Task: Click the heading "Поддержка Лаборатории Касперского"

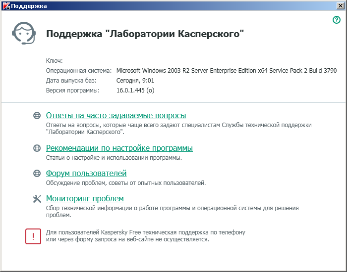Action: coord(145,34)
